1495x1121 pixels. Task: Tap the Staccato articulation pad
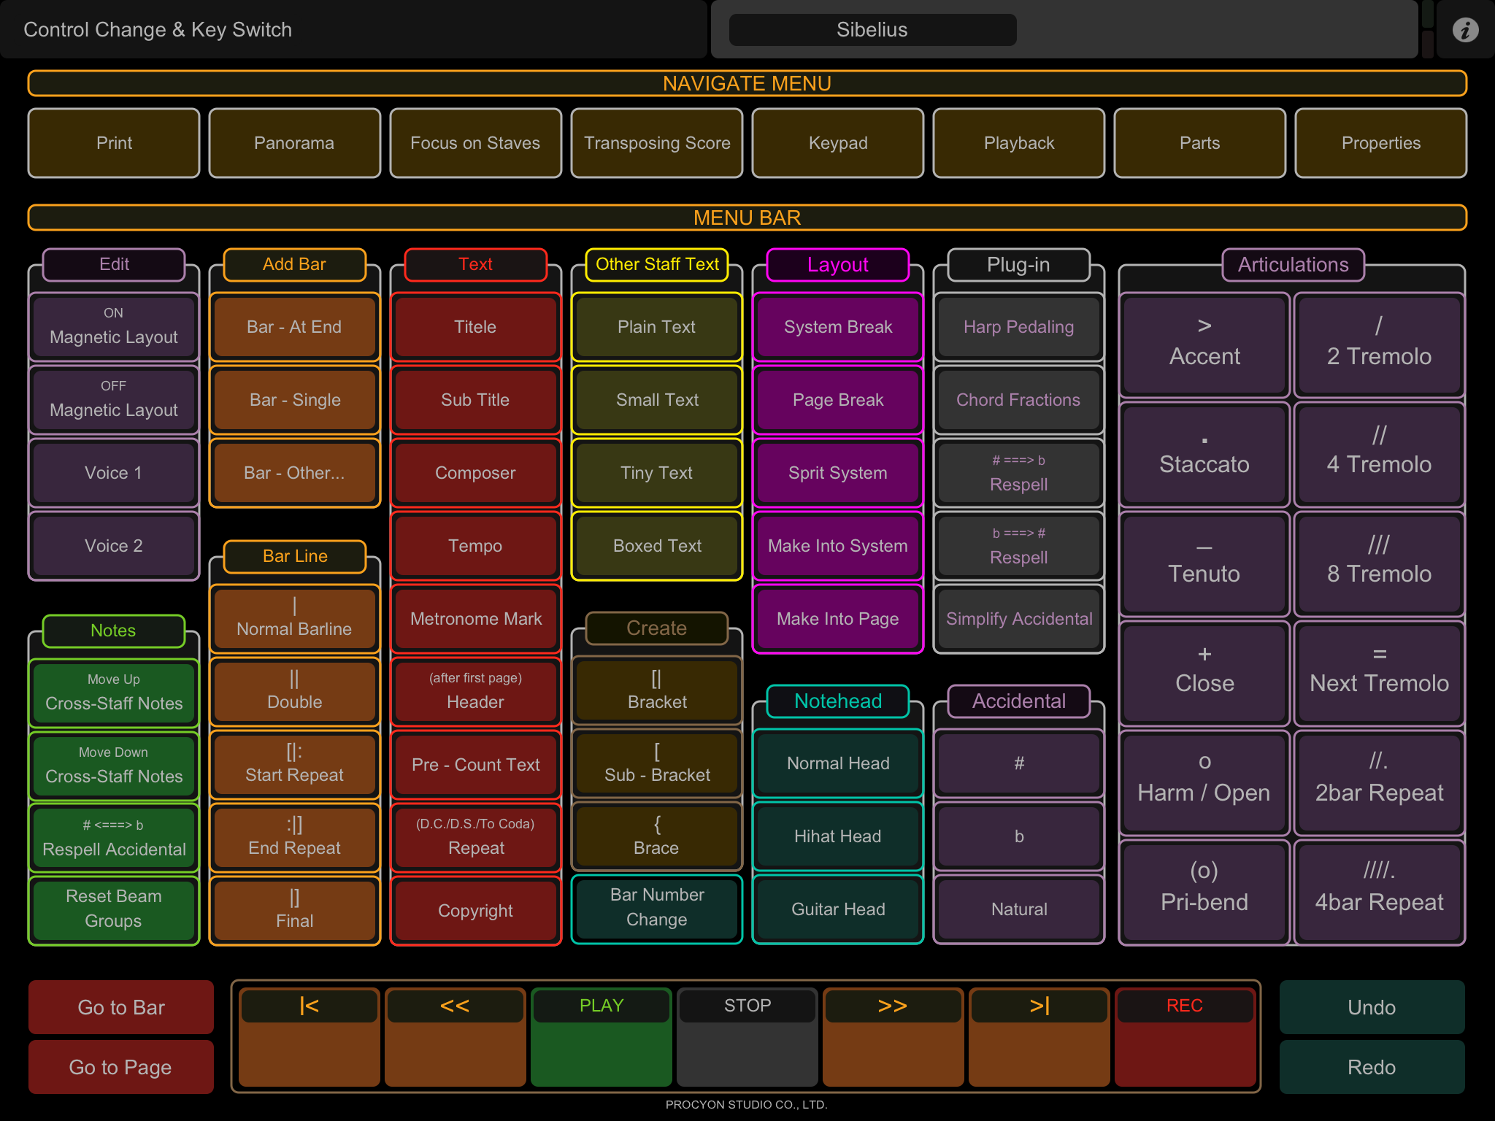point(1204,454)
